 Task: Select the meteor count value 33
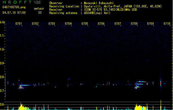(x=40, y=13)
